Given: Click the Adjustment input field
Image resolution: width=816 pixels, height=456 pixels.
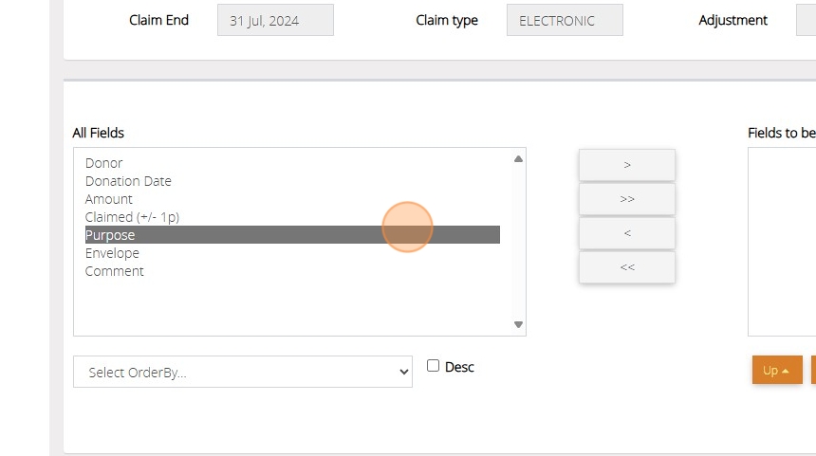Looking at the screenshot, I should [806, 20].
